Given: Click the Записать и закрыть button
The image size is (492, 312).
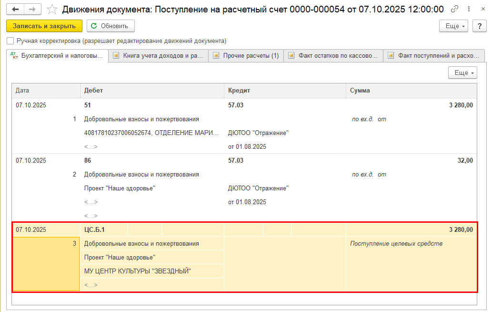Looking at the screenshot, I should point(44,26).
